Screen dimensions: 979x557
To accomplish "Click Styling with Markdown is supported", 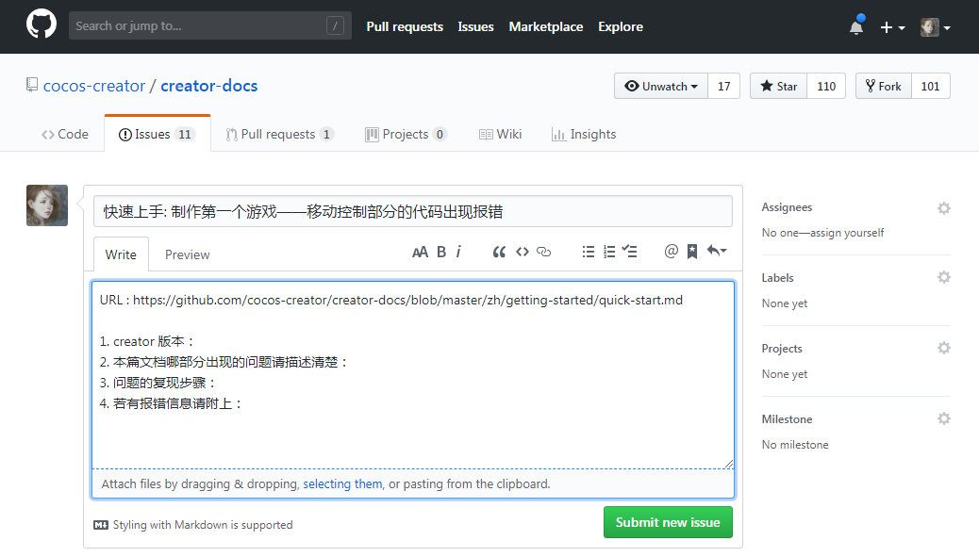I will tap(203, 525).
